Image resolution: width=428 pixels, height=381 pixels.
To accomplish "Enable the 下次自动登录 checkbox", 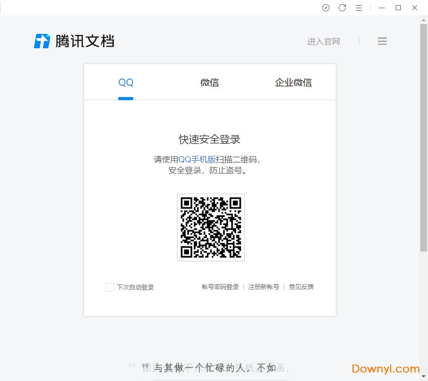I will (110, 287).
